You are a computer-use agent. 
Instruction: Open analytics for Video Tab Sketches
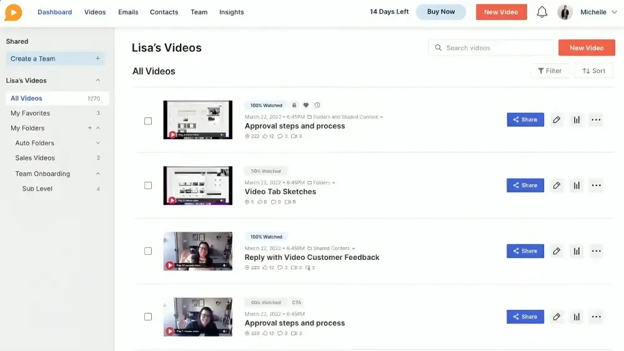point(577,185)
